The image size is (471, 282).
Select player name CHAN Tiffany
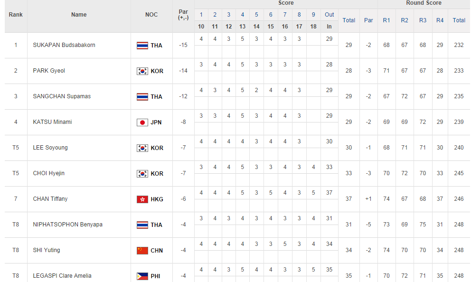click(x=50, y=199)
